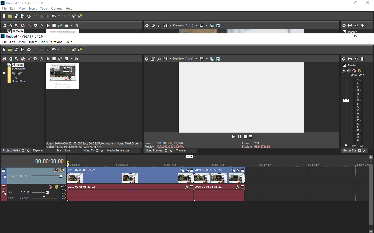374x233 pixels.
Task: Open Tools menu in front window
Action: coord(44,42)
